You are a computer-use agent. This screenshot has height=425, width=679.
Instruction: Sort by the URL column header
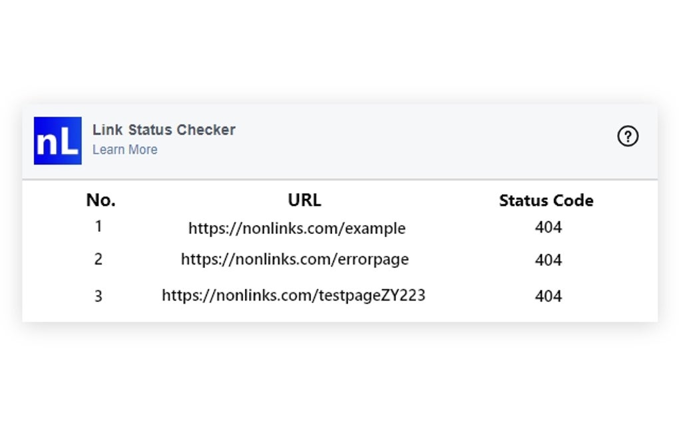tap(304, 199)
